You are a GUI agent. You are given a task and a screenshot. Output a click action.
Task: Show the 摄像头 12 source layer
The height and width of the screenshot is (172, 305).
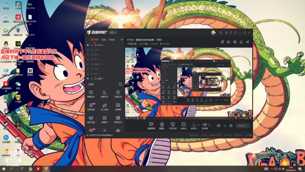pos(88,64)
